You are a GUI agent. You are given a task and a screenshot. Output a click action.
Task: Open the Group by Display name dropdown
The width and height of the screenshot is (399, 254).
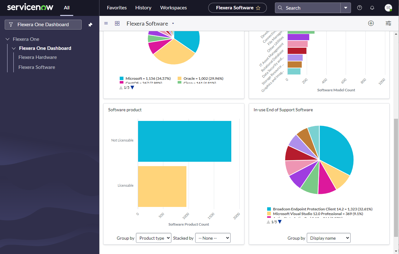(x=329, y=238)
